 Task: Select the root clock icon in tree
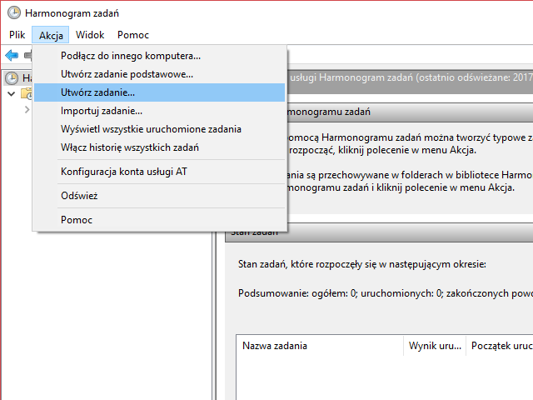pyautogui.click(x=12, y=77)
